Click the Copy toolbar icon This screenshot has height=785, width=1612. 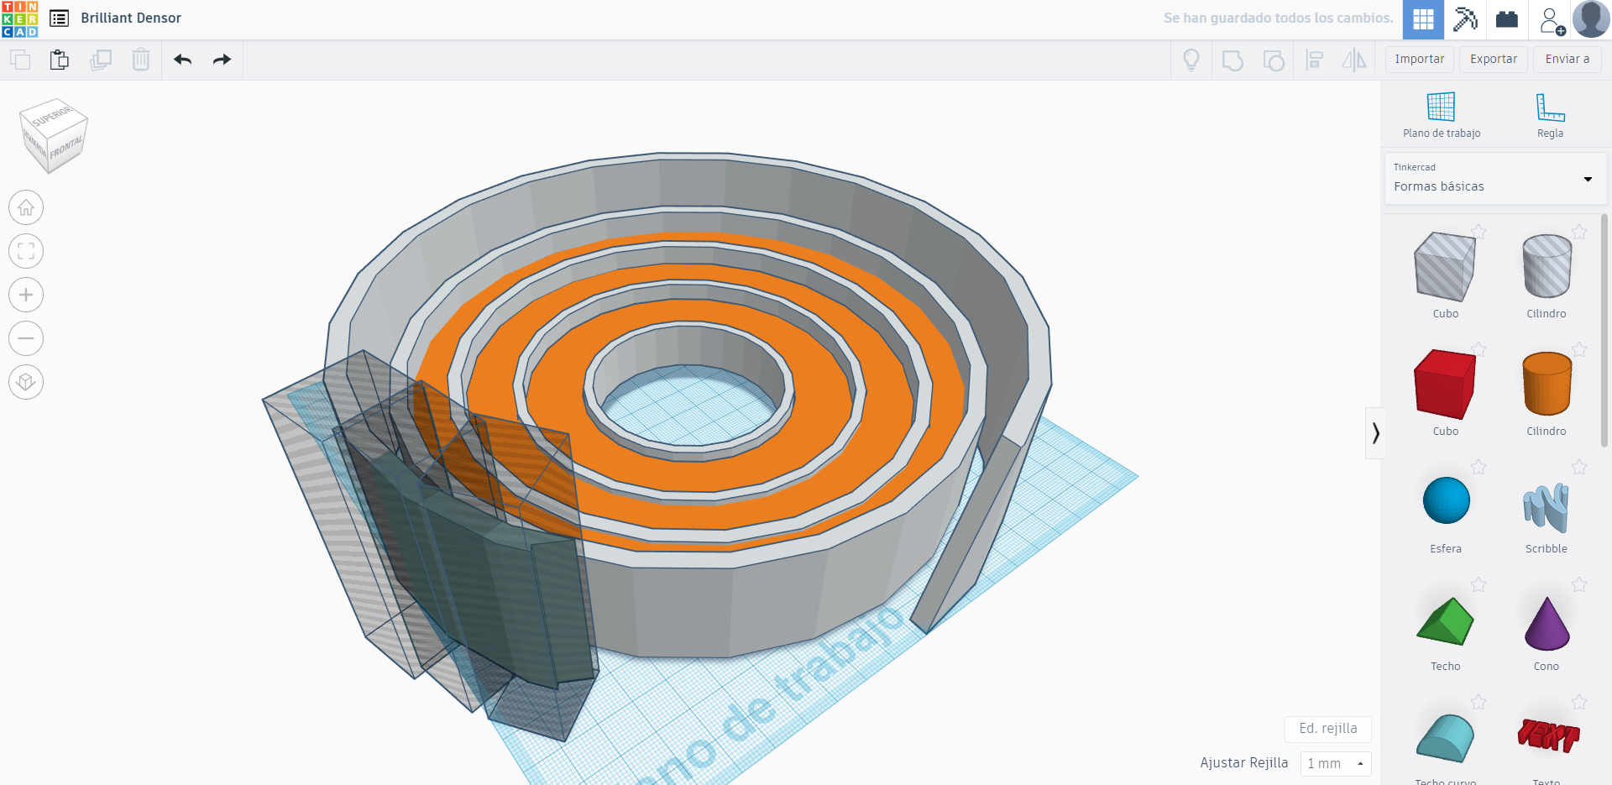click(x=20, y=60)
